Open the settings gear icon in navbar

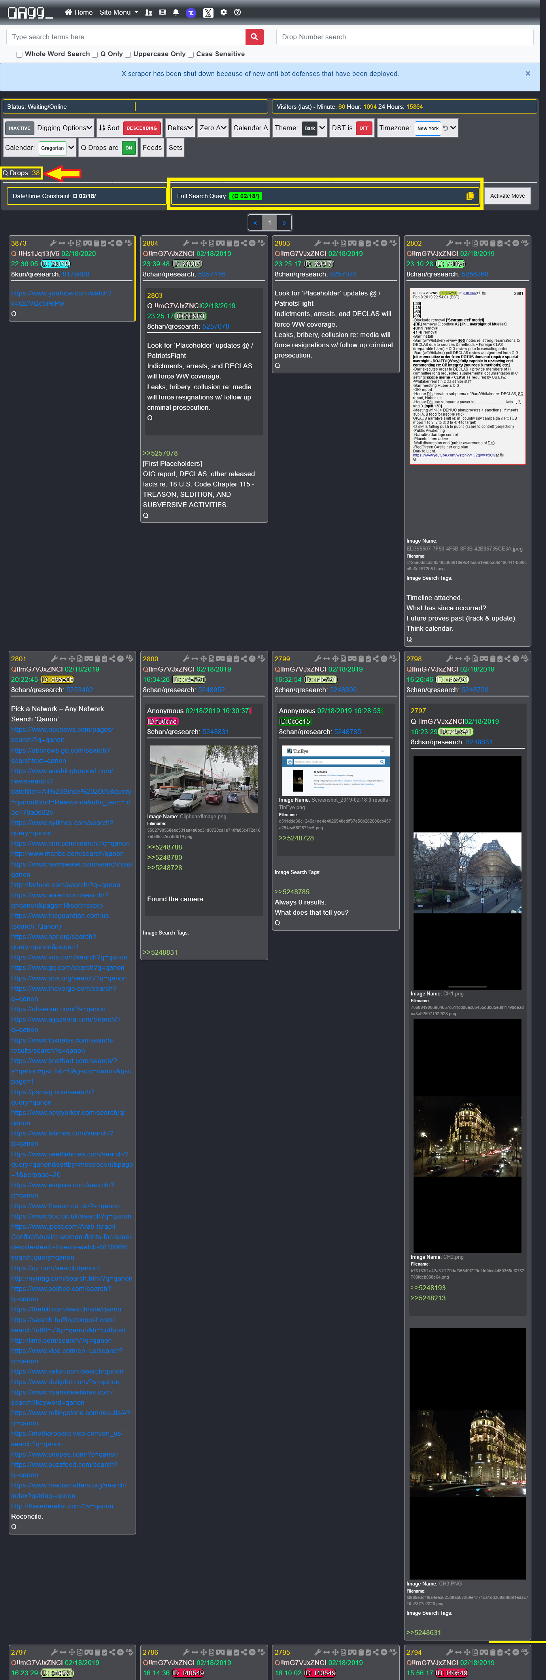click(224, 12)
